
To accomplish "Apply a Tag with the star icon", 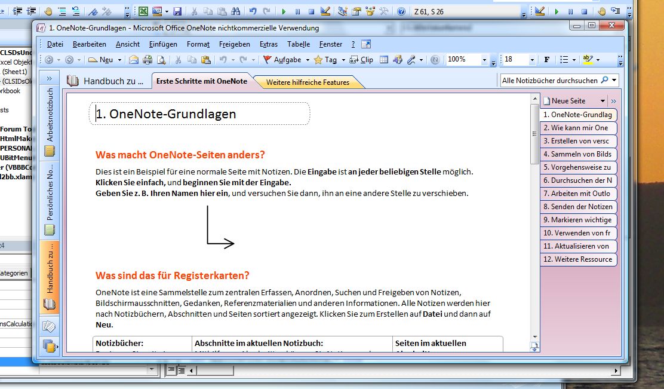I will point(325,60).
